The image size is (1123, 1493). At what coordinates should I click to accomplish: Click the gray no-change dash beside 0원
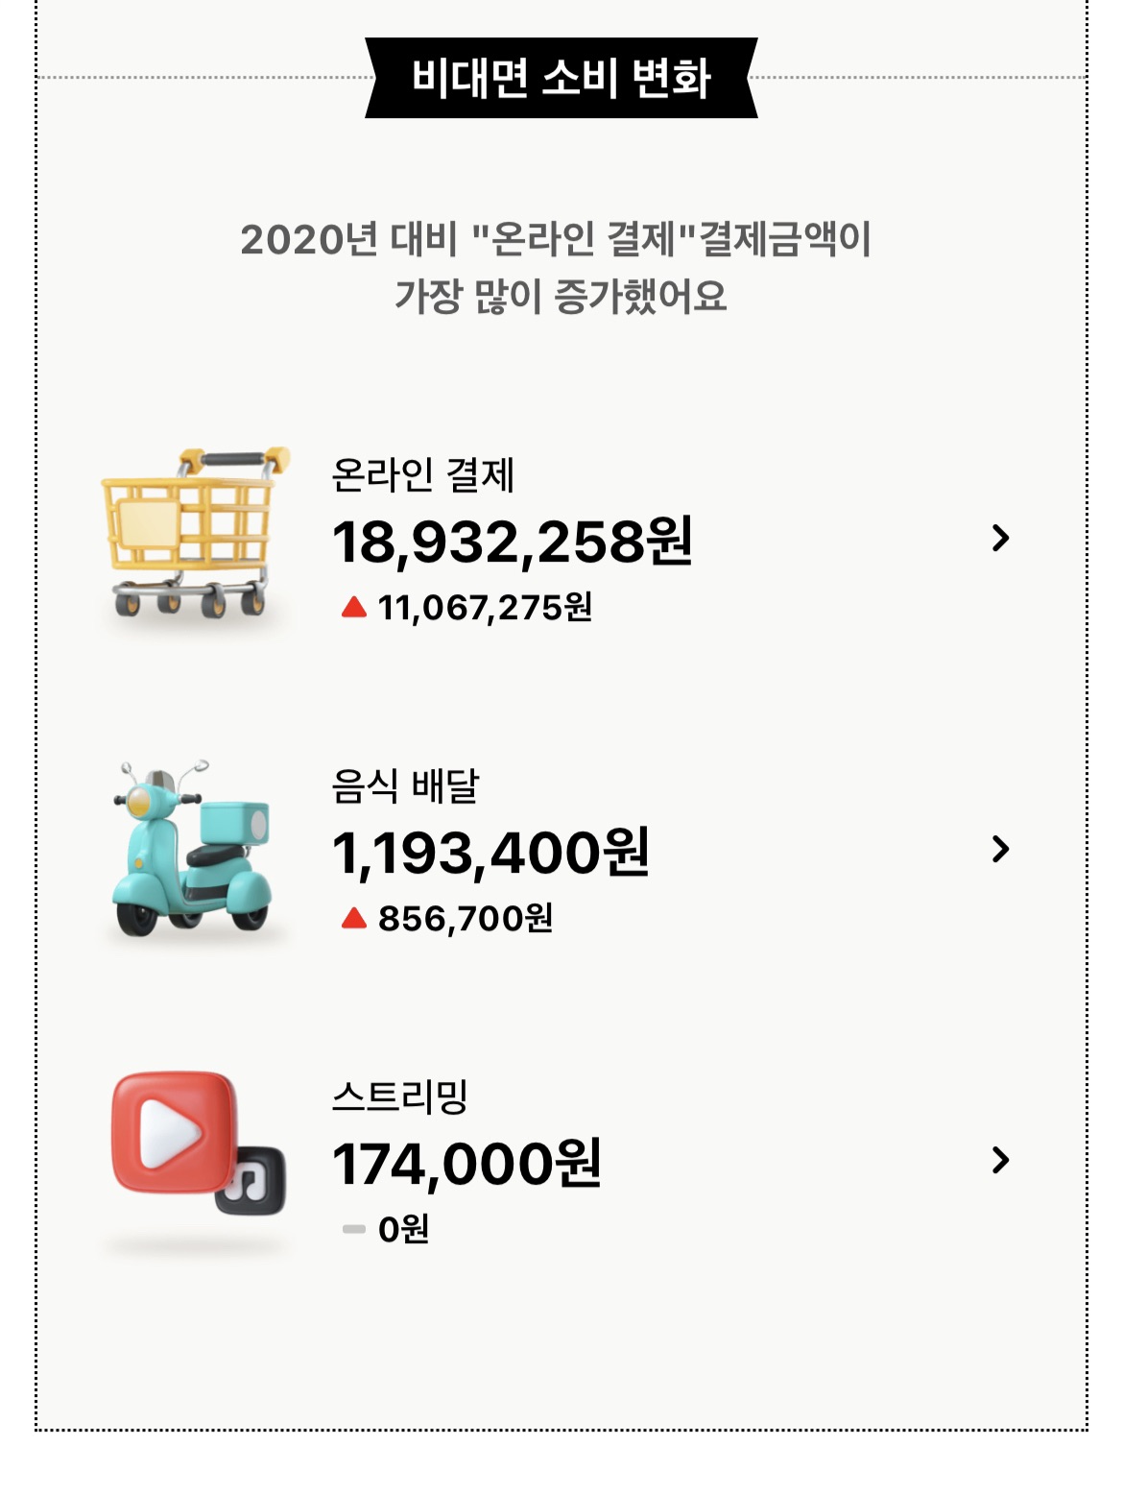point(354,1229)
